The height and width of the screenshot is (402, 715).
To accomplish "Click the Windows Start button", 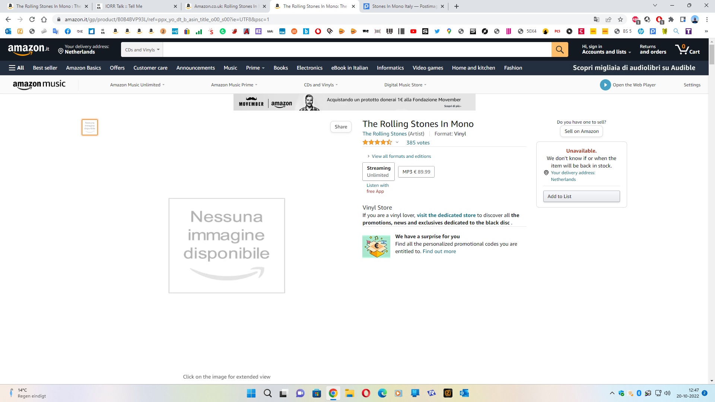I will pyautogui.click(x=251, y=393).
